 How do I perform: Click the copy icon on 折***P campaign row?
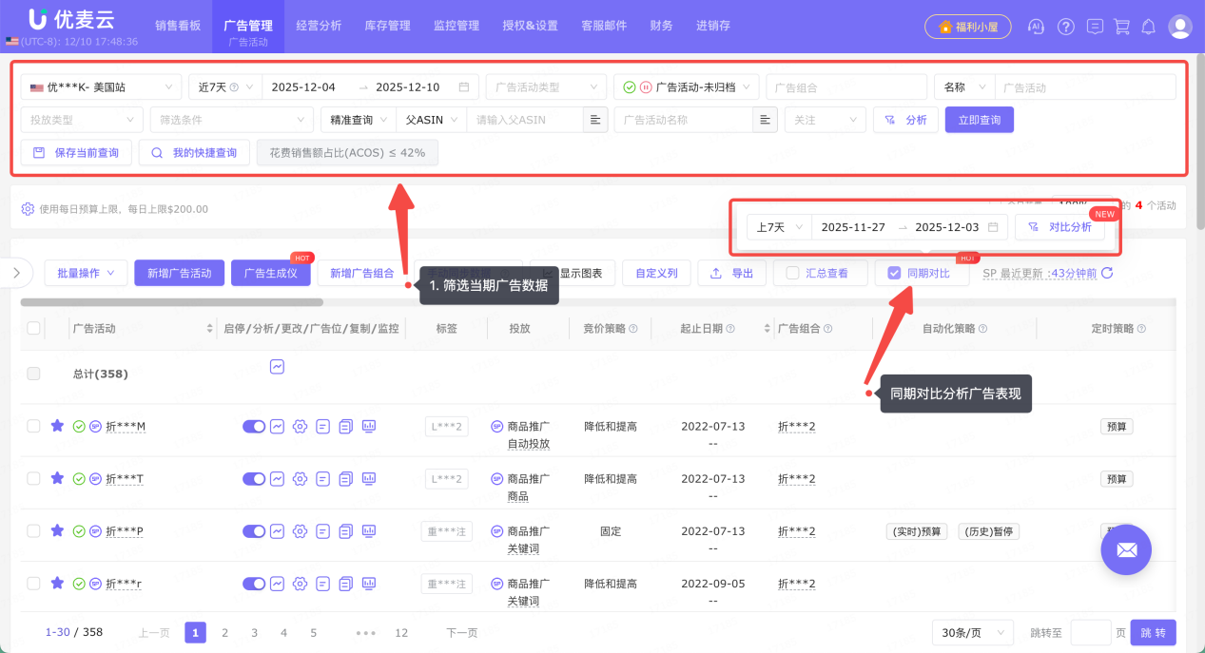345,530
